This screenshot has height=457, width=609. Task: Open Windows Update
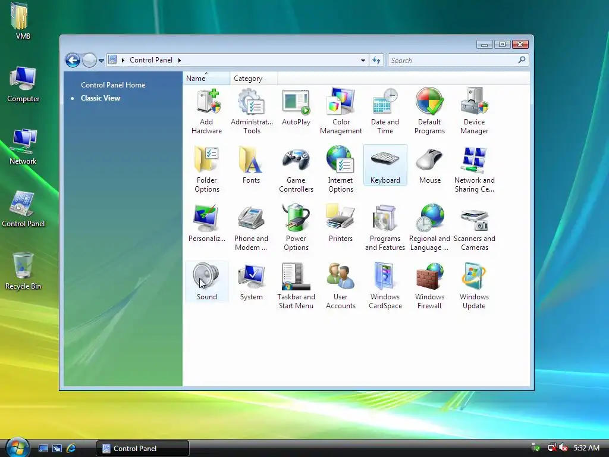474,286
